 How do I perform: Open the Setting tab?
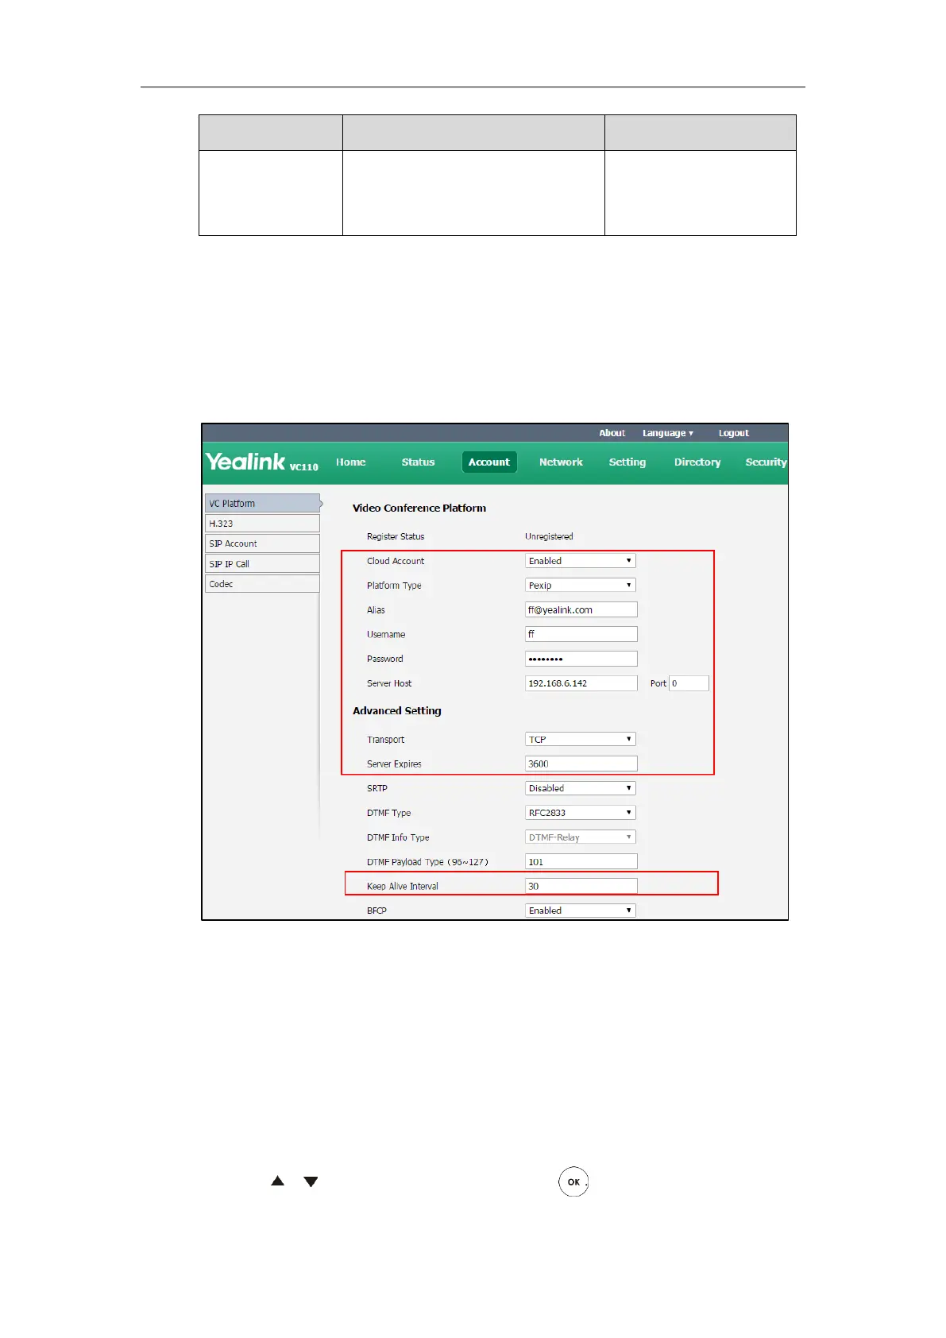pos(627,462)
